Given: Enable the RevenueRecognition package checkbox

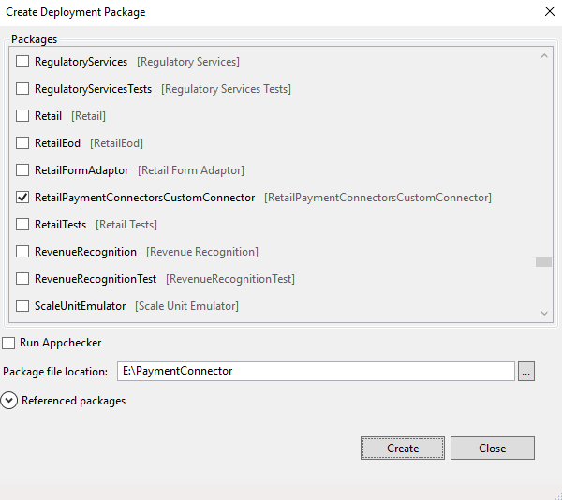Looking at the screenshot, I should point(23,252).
